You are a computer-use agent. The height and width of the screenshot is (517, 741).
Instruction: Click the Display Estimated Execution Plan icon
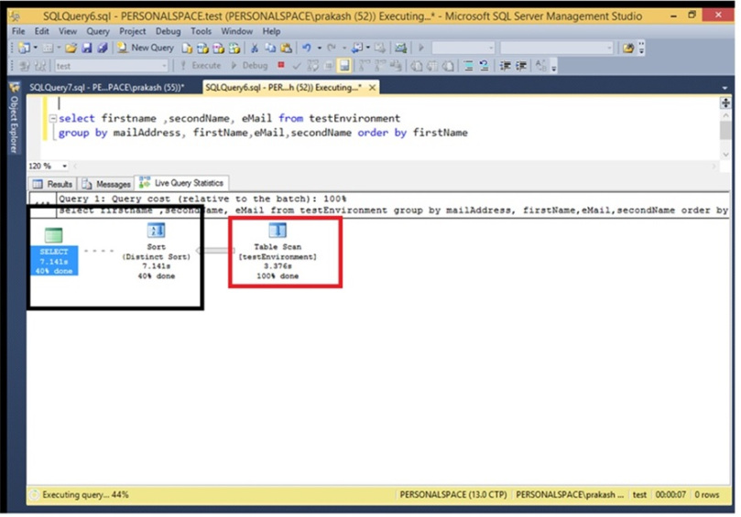click(x=313, y=66)
